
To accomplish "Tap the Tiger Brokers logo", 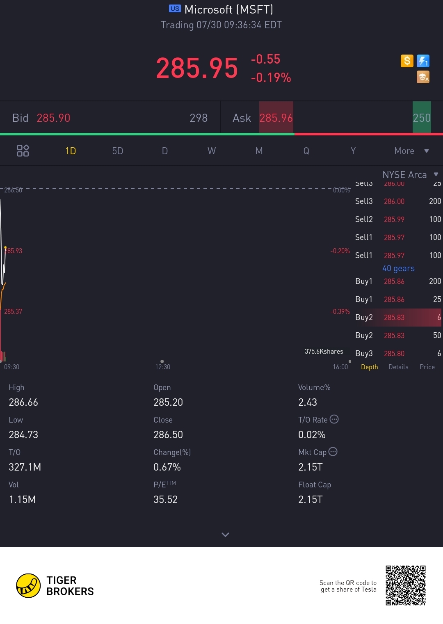I will pyautogui.click(x=55, y=585).
